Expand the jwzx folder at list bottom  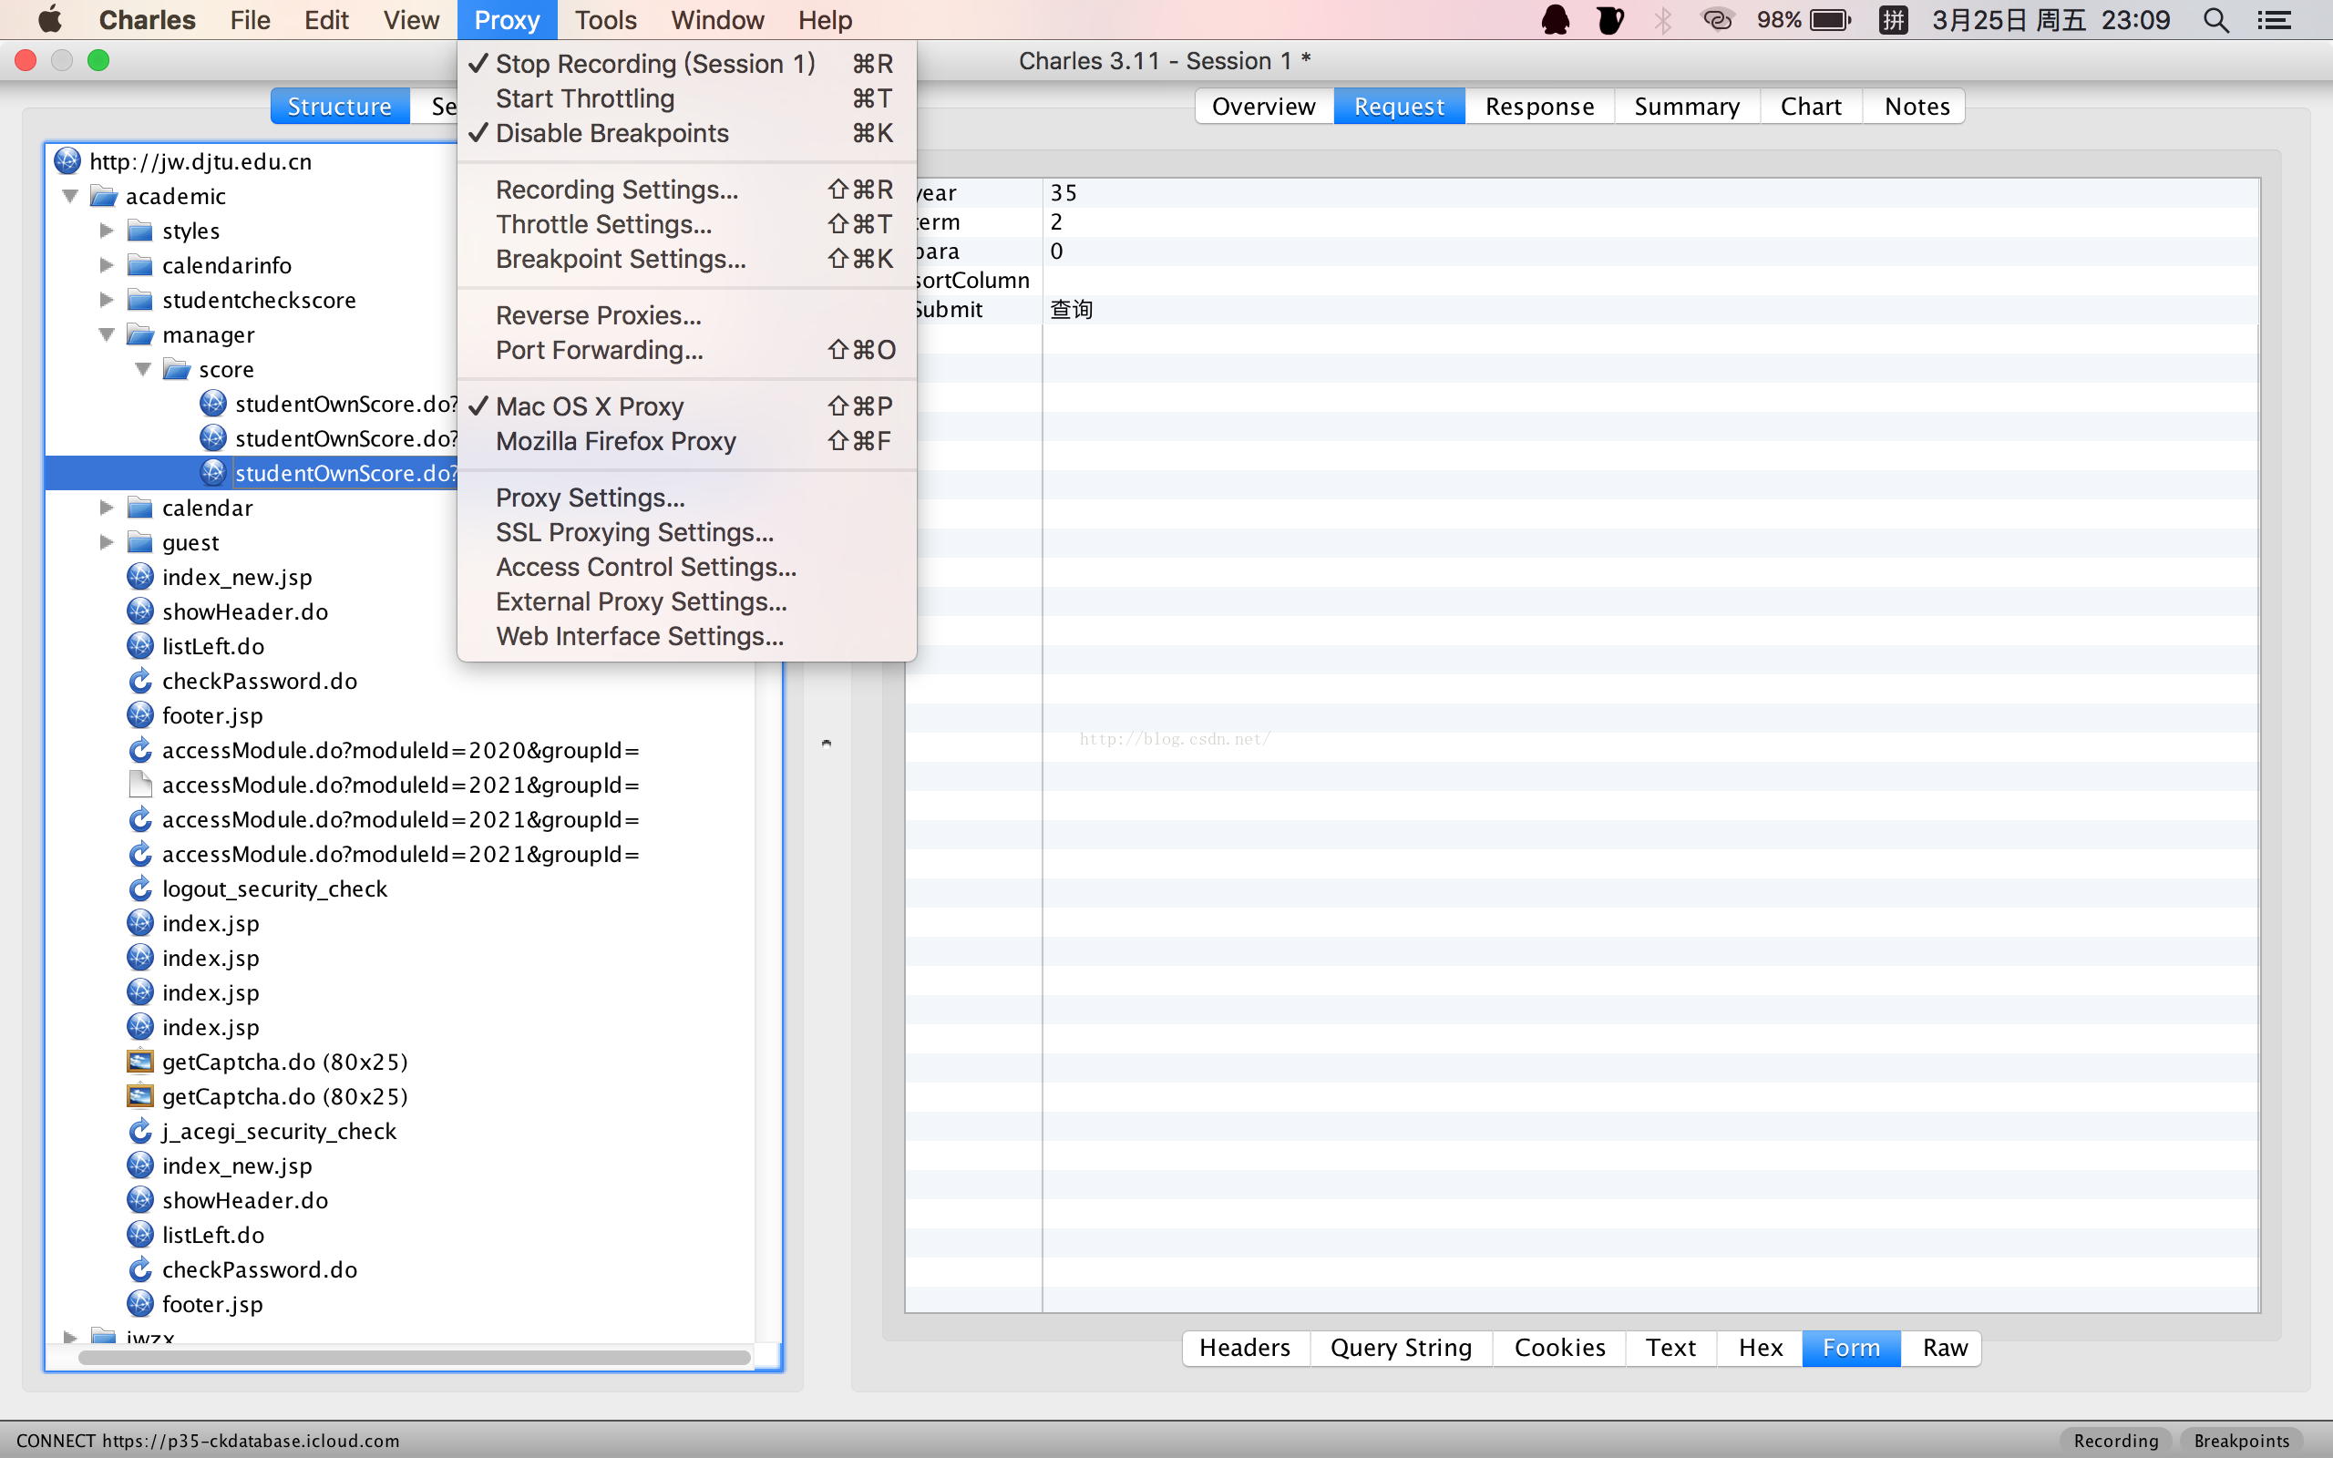coord(70,1337)
